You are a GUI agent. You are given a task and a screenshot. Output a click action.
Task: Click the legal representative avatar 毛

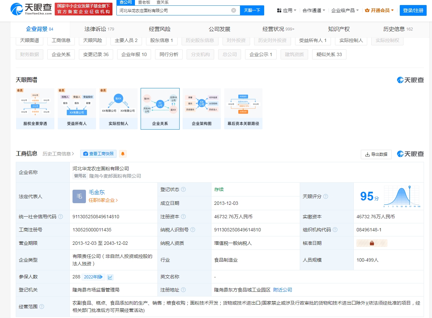point(79,196)
